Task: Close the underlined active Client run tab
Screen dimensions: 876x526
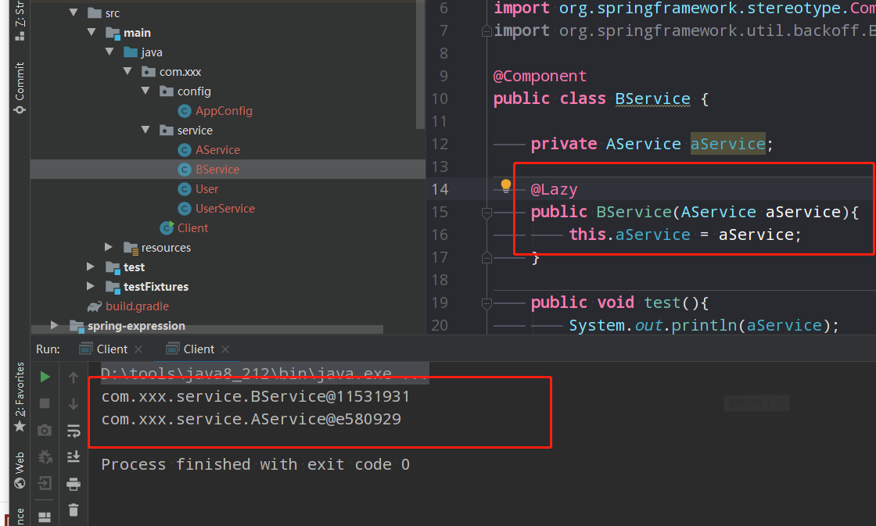Action: tap(225, 349)
